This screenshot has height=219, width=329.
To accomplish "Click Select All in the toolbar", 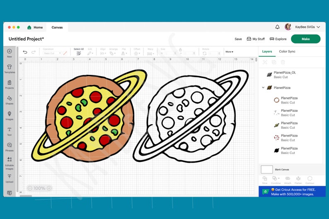I will point(79,52).
